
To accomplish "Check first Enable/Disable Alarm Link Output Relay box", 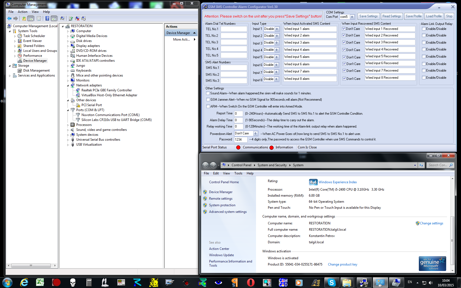I will pos(424,29).
